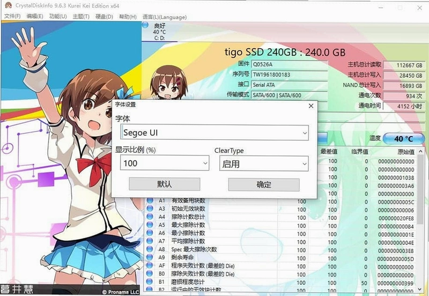Select the 最小擦除计数 attribute row
Screen dimensions: 429x296
(280, 233)
